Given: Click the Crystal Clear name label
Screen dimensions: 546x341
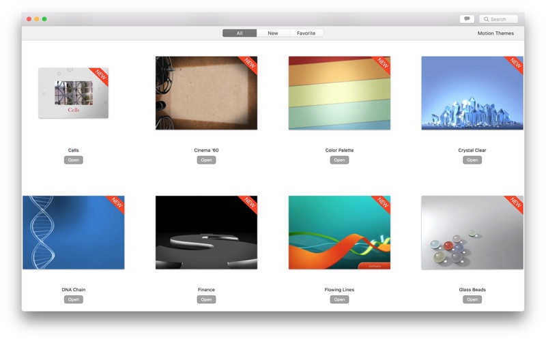Looking at the screenshot, I should click(x=472, y=150).
